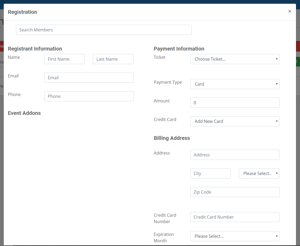This screenshot has height=246, width=300.
Task: Click the Event Addons heading
Action: [x=24, y=113]
